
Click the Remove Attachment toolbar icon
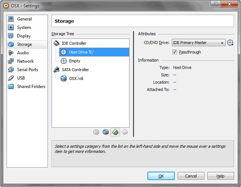coord(106,132)
